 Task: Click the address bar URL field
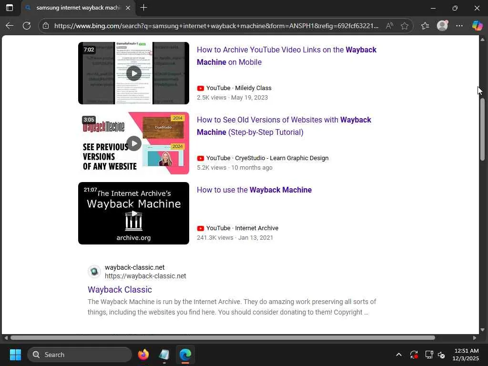[x=216, y=26]
